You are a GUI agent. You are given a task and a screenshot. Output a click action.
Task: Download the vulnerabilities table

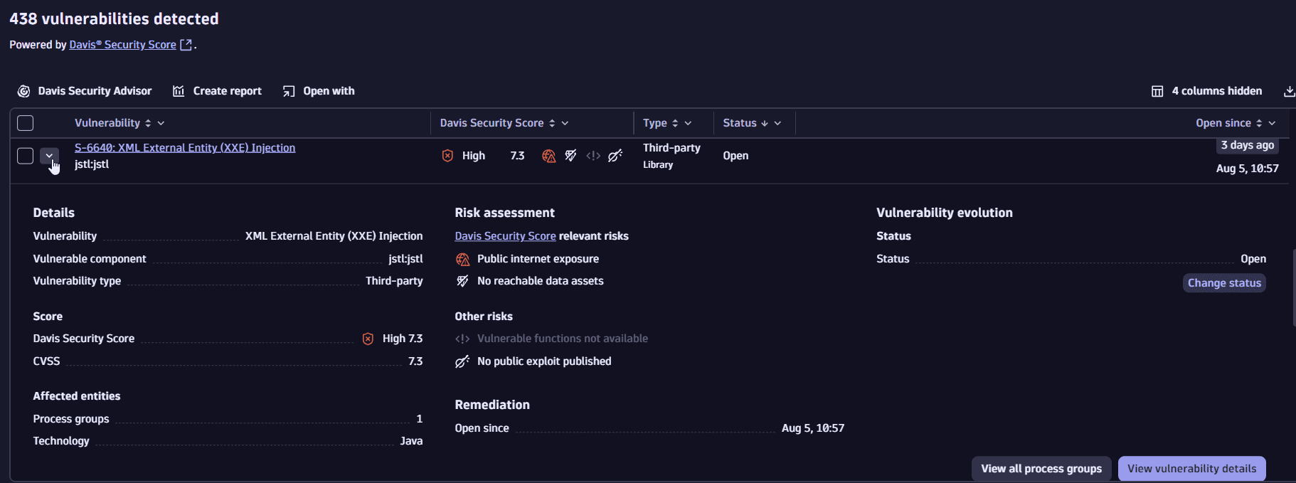pyautogui.click(x=1289, y=91)
